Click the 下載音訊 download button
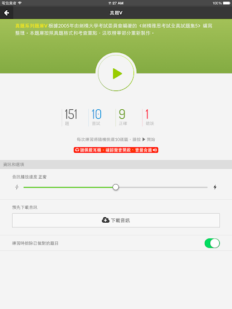Image resolution: width=232 pixels, height=309 pixels. click(x=116, y=220)
